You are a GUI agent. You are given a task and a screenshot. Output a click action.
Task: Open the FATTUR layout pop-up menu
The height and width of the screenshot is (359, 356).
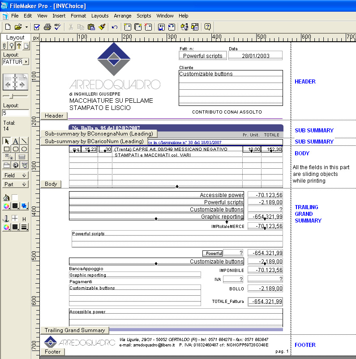(x=16, y=62)
